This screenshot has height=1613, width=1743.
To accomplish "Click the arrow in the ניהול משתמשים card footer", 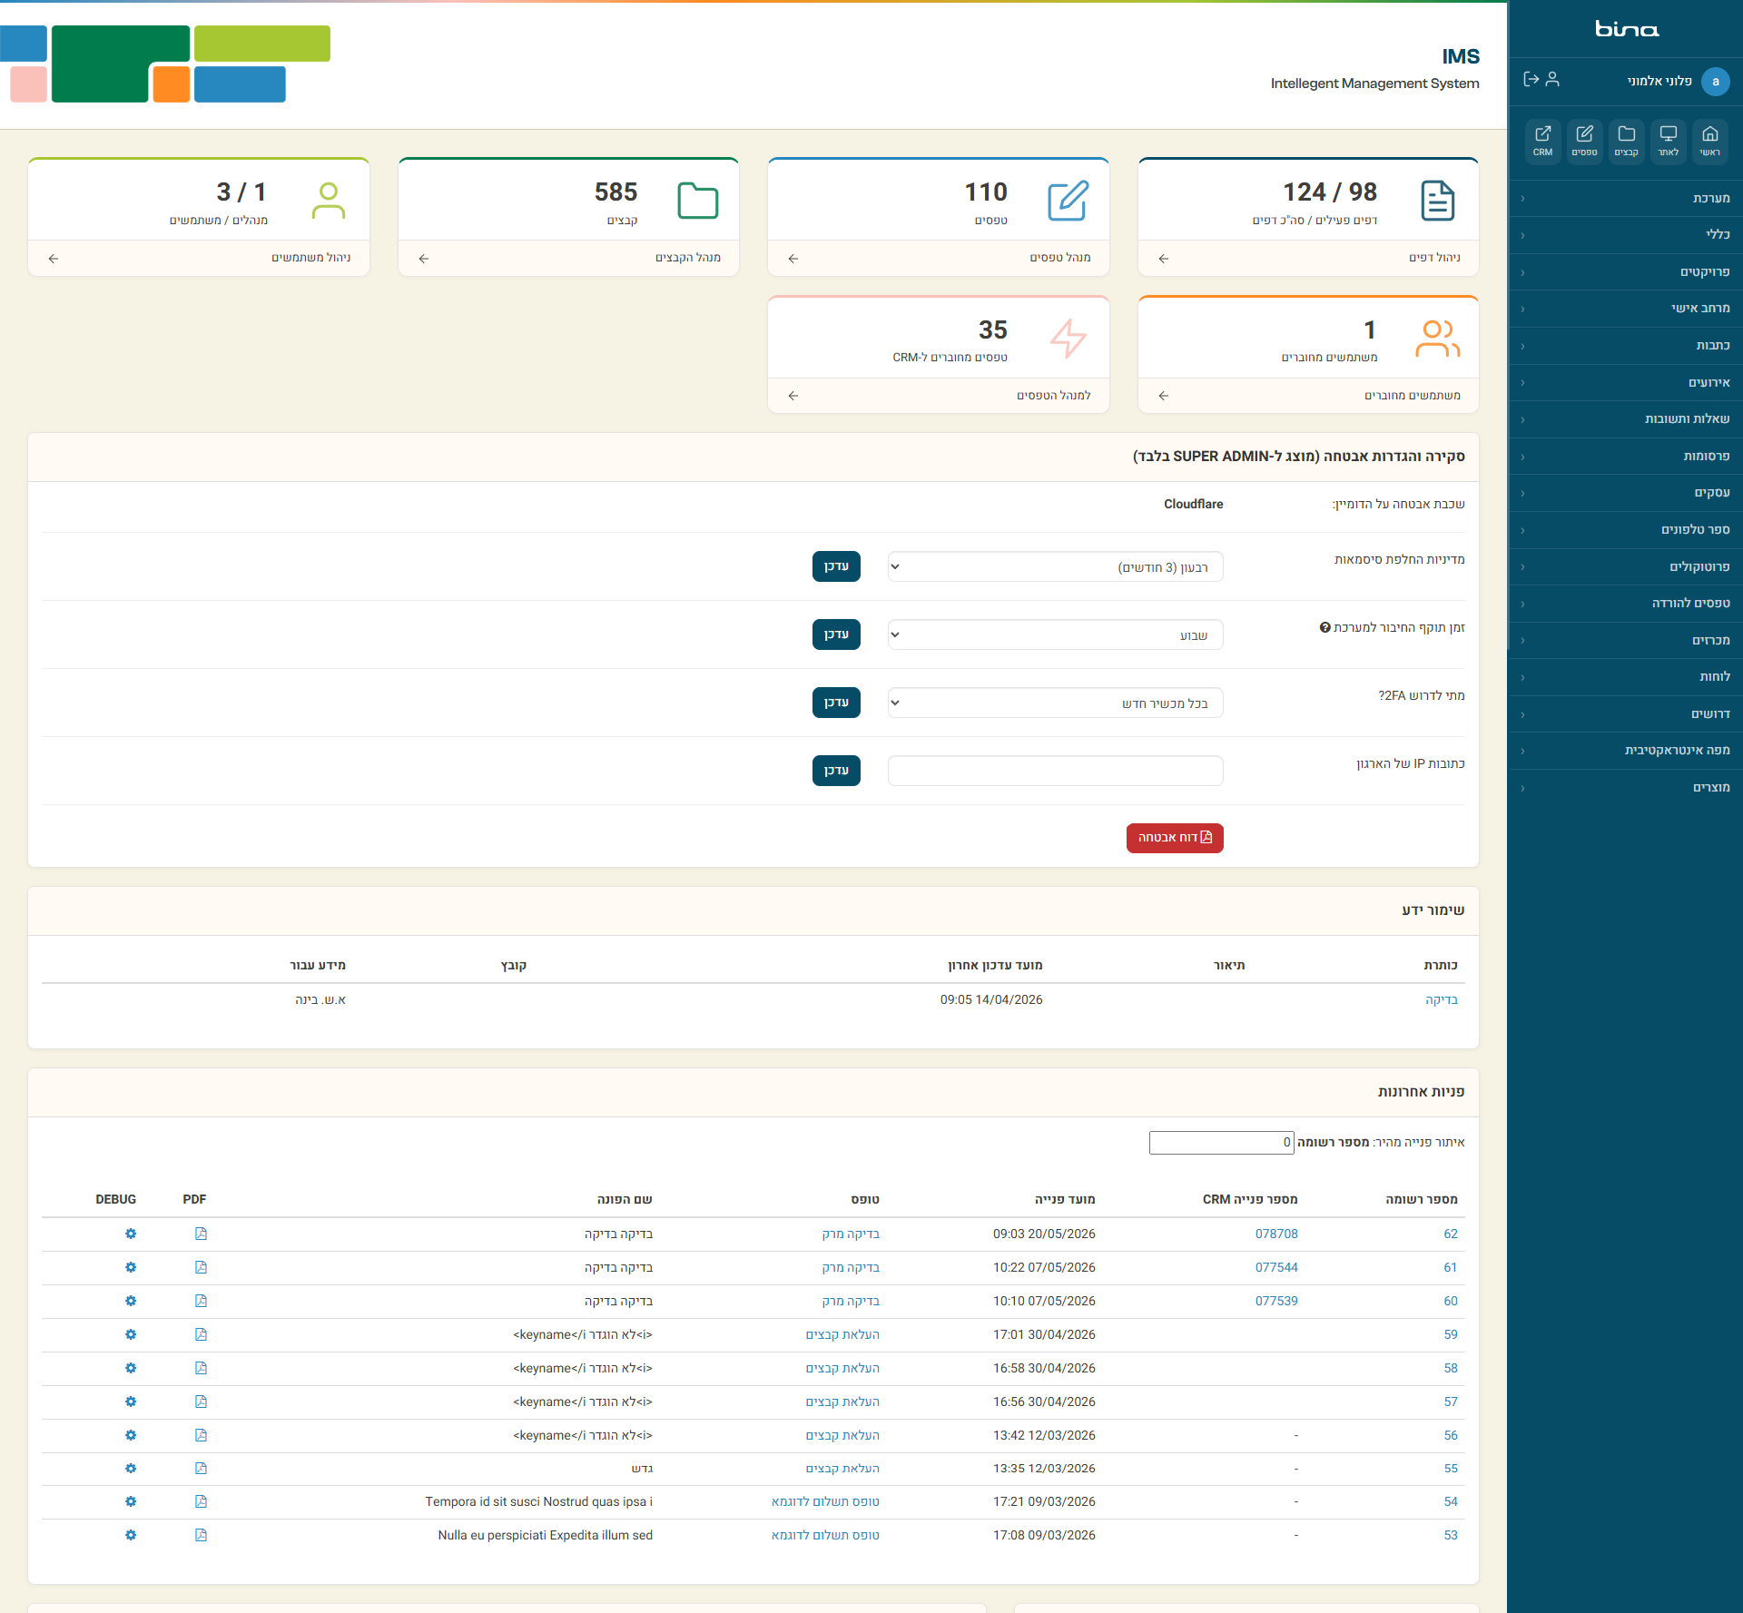I will click(54, 259).
